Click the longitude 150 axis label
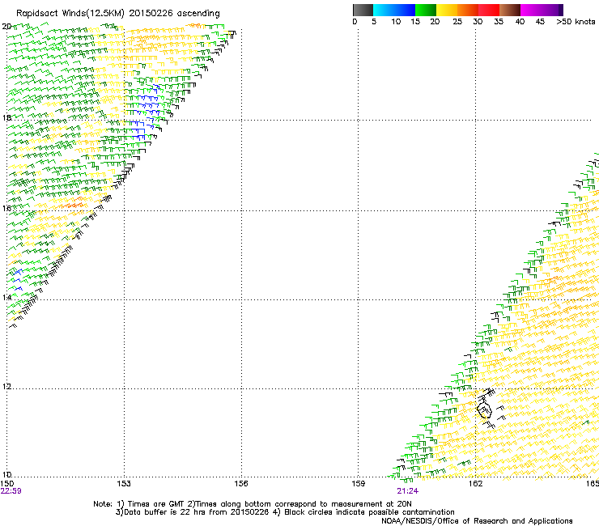Viewport: 599px width, 526px height. coord(6,484)
